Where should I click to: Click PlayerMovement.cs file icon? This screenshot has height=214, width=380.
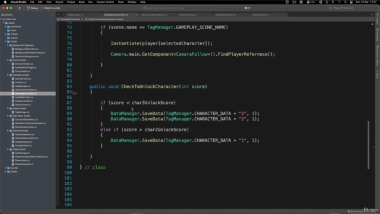(x=13, y=164)
